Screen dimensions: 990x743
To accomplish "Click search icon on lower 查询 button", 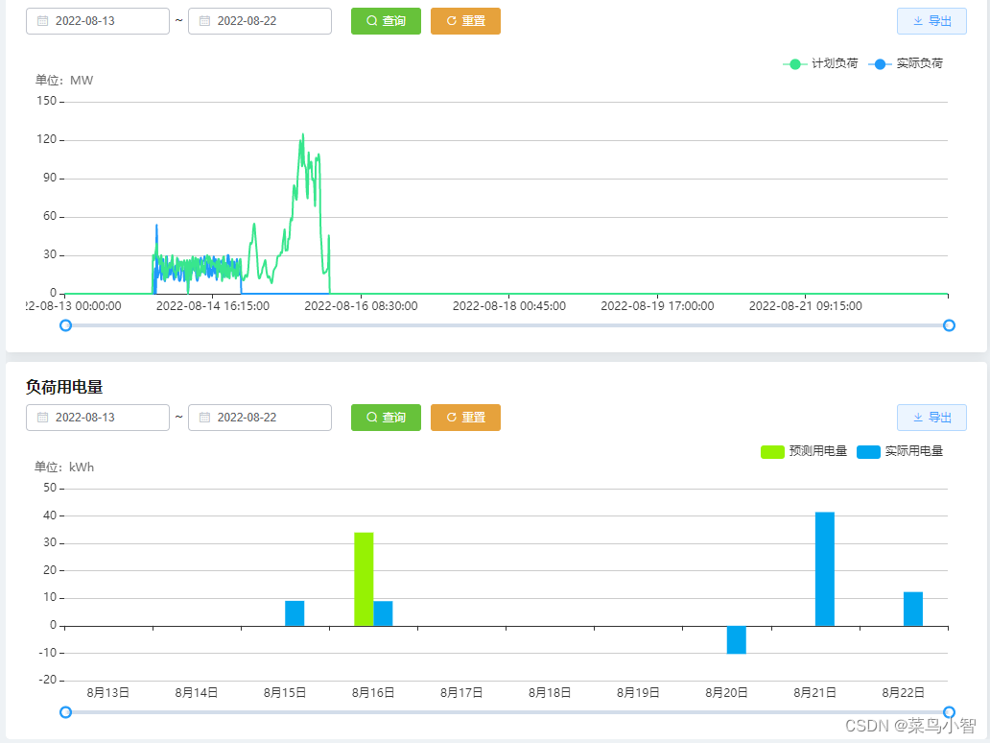I will (x=372, y=417).
